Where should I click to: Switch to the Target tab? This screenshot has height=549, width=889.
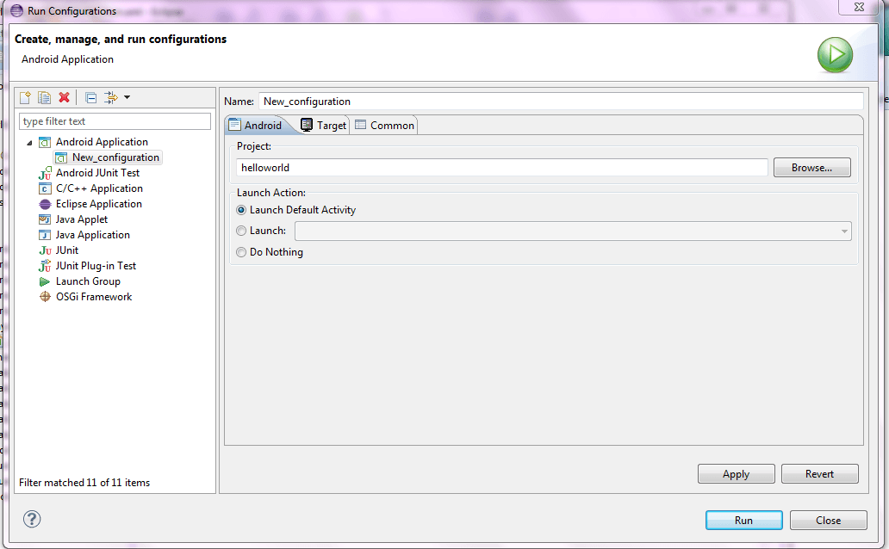324,125
